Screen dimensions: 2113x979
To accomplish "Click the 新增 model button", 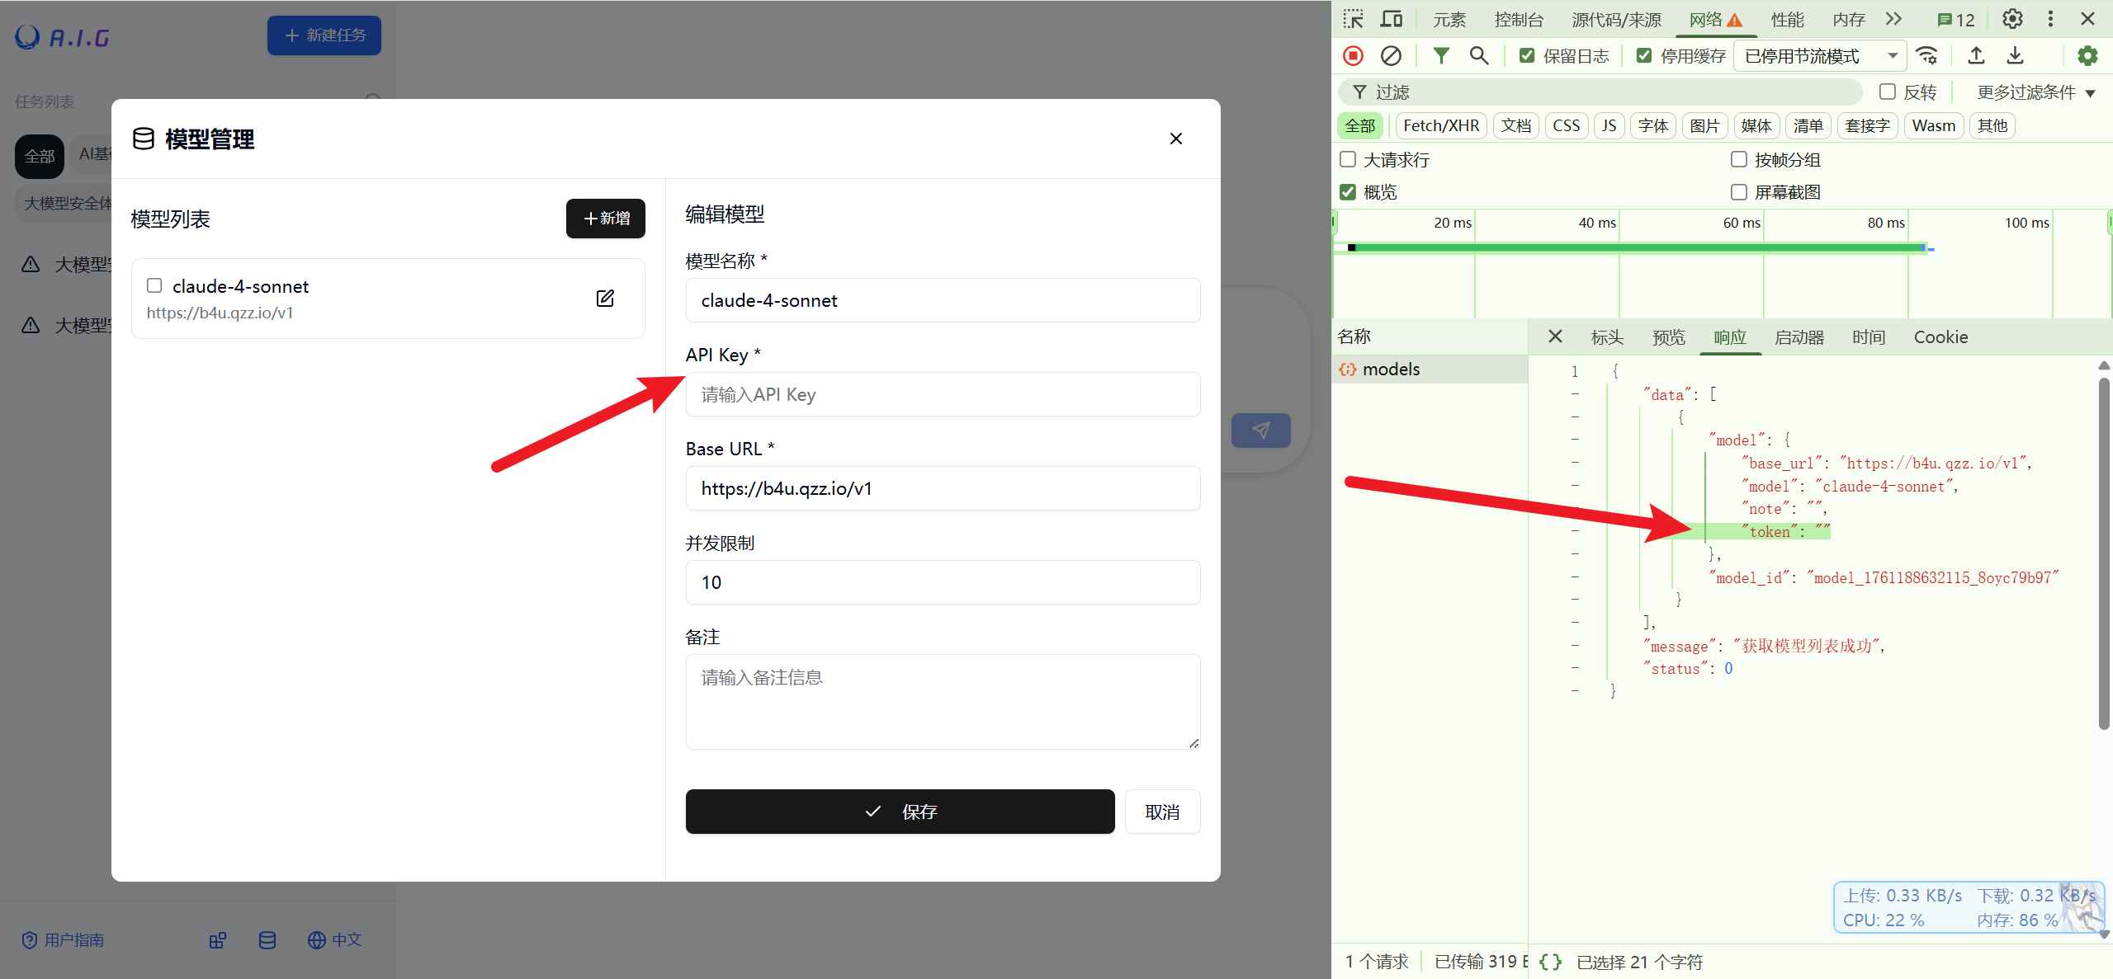I will pyautogui.click(x=606, y=219).
